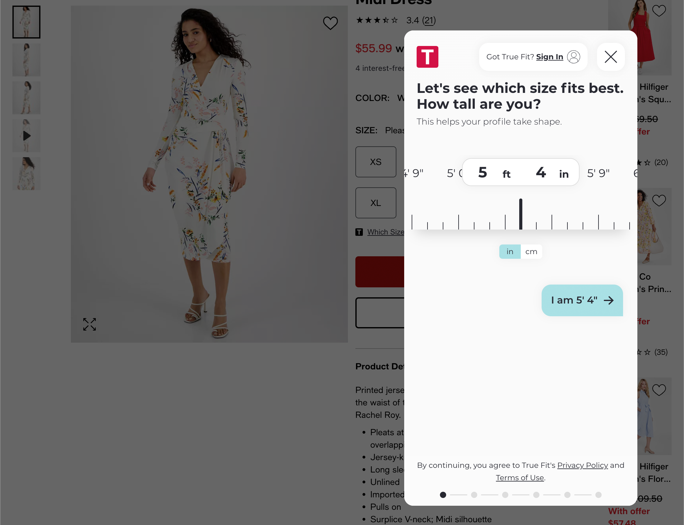684x525 pixels.
Task: Switch height units to cm
Action: click(x=531, y=252)
